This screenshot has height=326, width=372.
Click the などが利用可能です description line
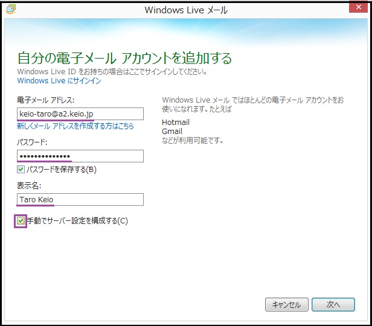click(x=193, y=141)
